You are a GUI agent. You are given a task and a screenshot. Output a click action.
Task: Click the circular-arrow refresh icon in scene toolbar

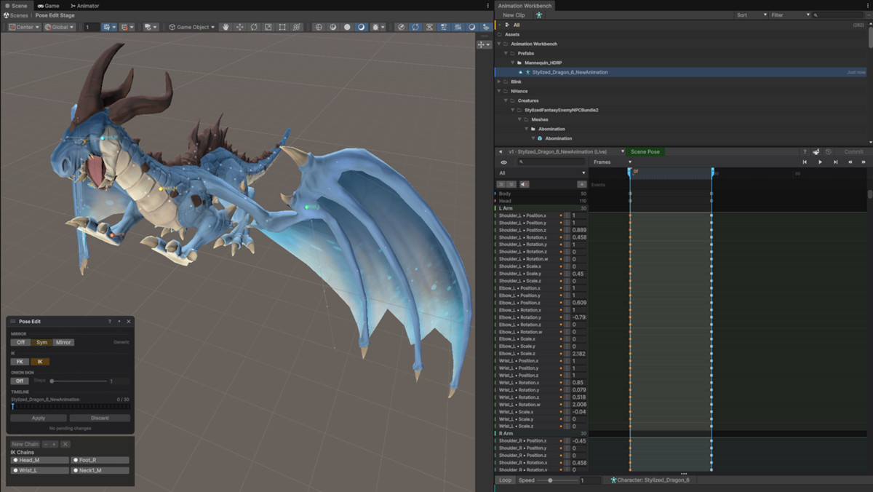[x=415, y=27]
